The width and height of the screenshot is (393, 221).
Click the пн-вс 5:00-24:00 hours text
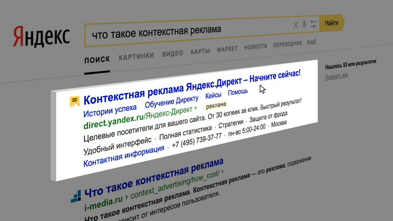[247, 130]
